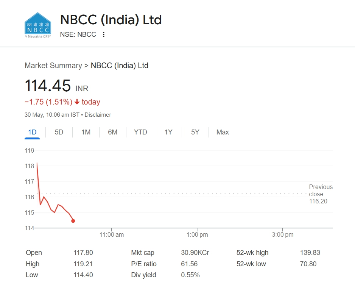Click the P/E ratio value 61.56
Viewport: 355px width, 289px height.
click(189, 264)
